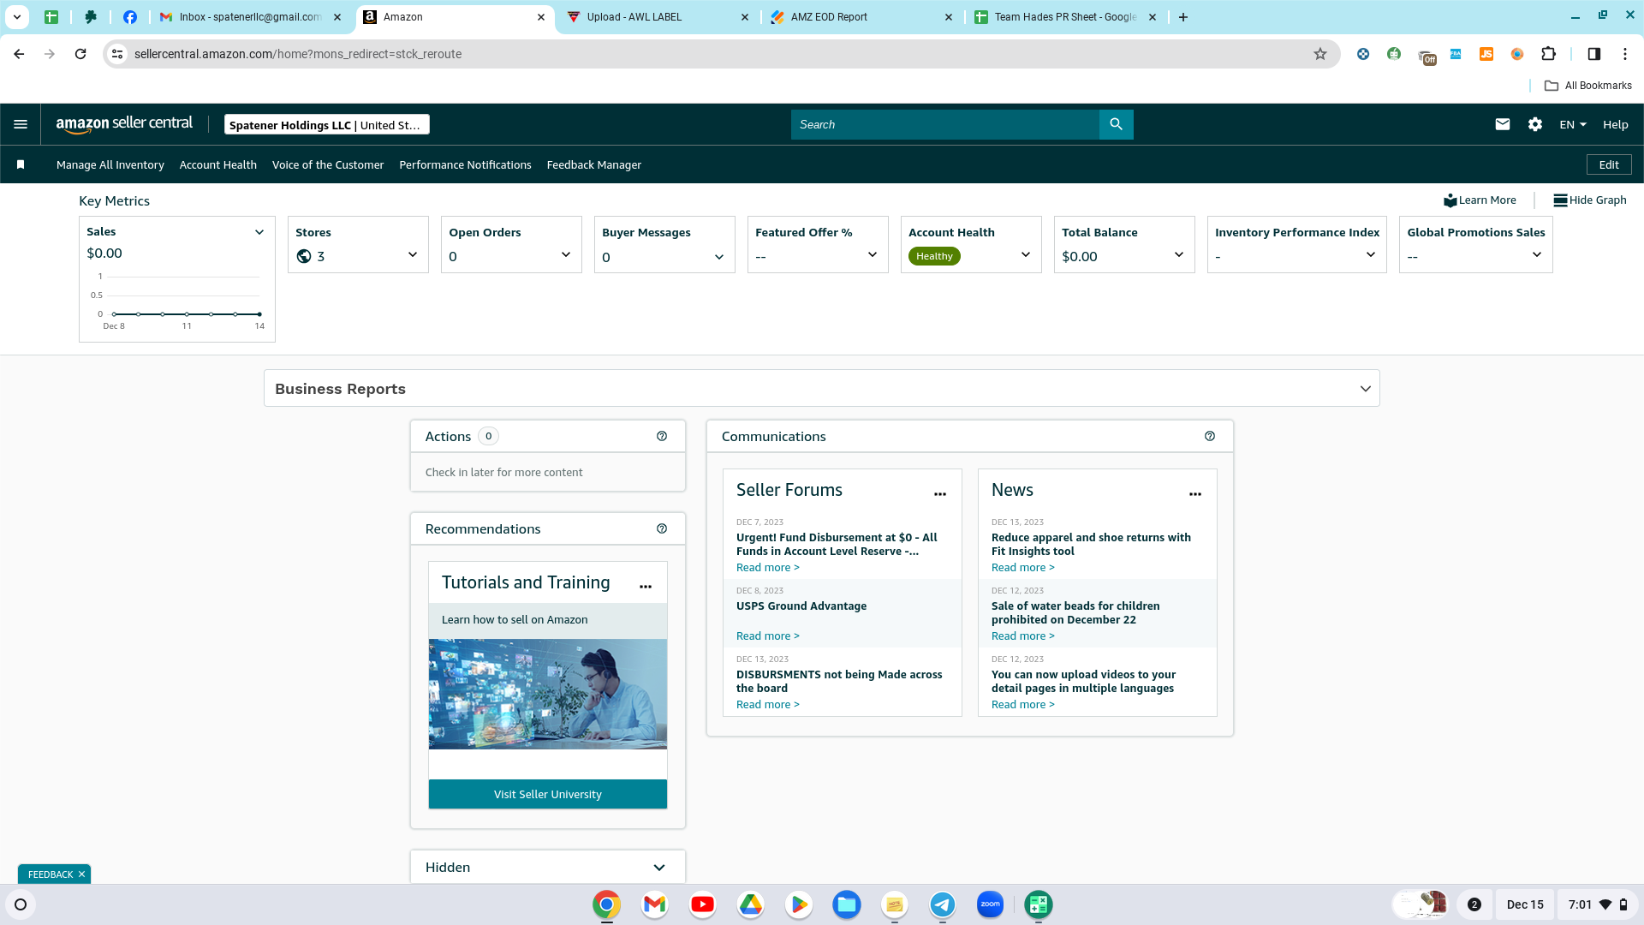Open Tutorials and Training more options menu

coord(646,586)
